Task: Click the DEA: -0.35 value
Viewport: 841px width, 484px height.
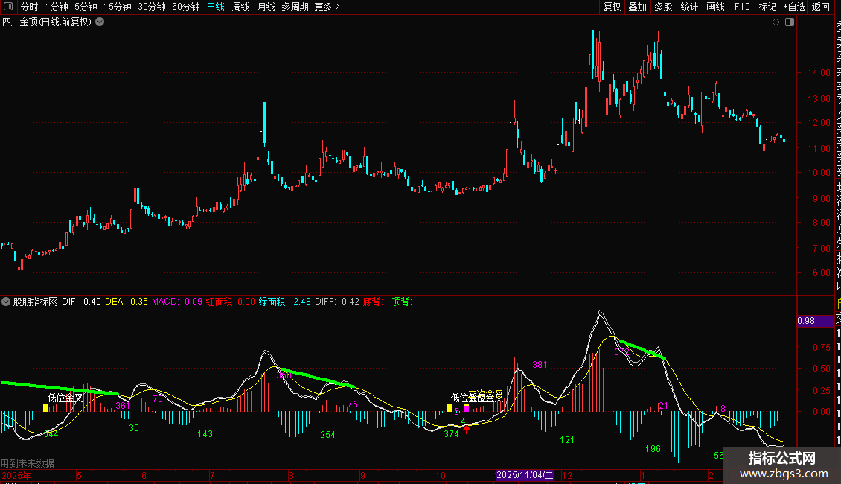Action: [126, 302]
